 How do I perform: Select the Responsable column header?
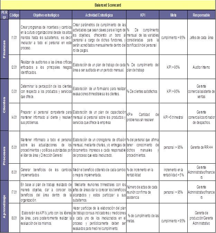click(201, 15)
